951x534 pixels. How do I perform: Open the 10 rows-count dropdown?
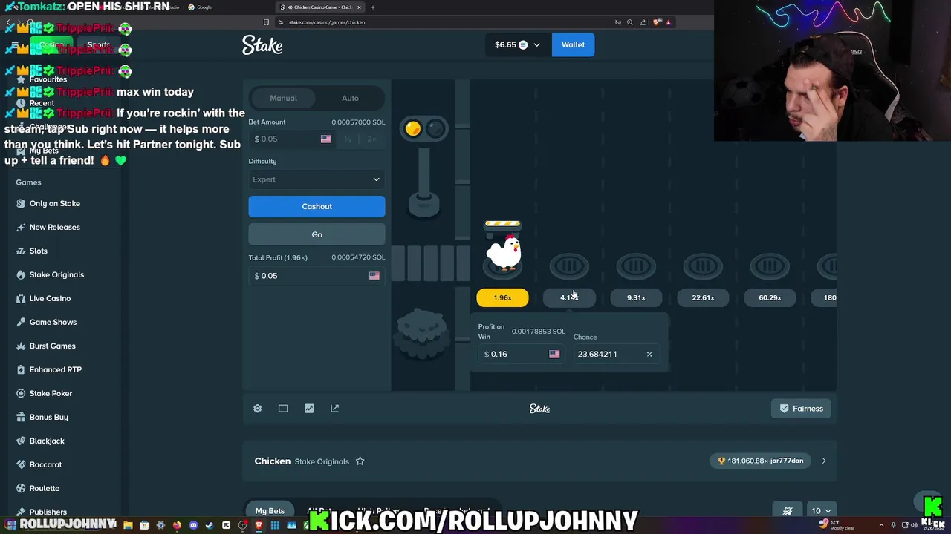pyautogui.click(x=820, y=510)
